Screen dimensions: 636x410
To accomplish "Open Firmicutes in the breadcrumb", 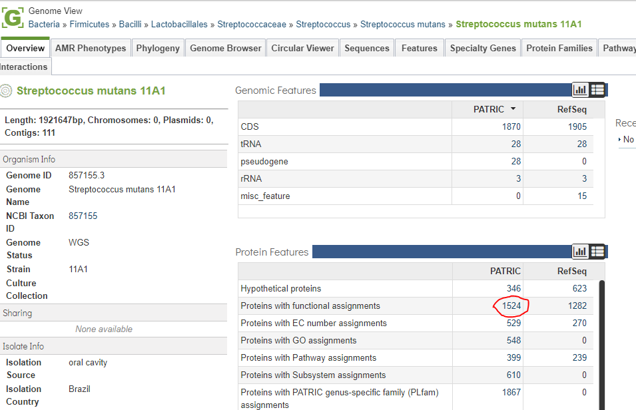I will (89, 25).
